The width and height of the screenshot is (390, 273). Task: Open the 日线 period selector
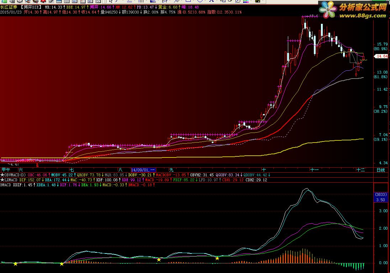[x=381, y=170]
